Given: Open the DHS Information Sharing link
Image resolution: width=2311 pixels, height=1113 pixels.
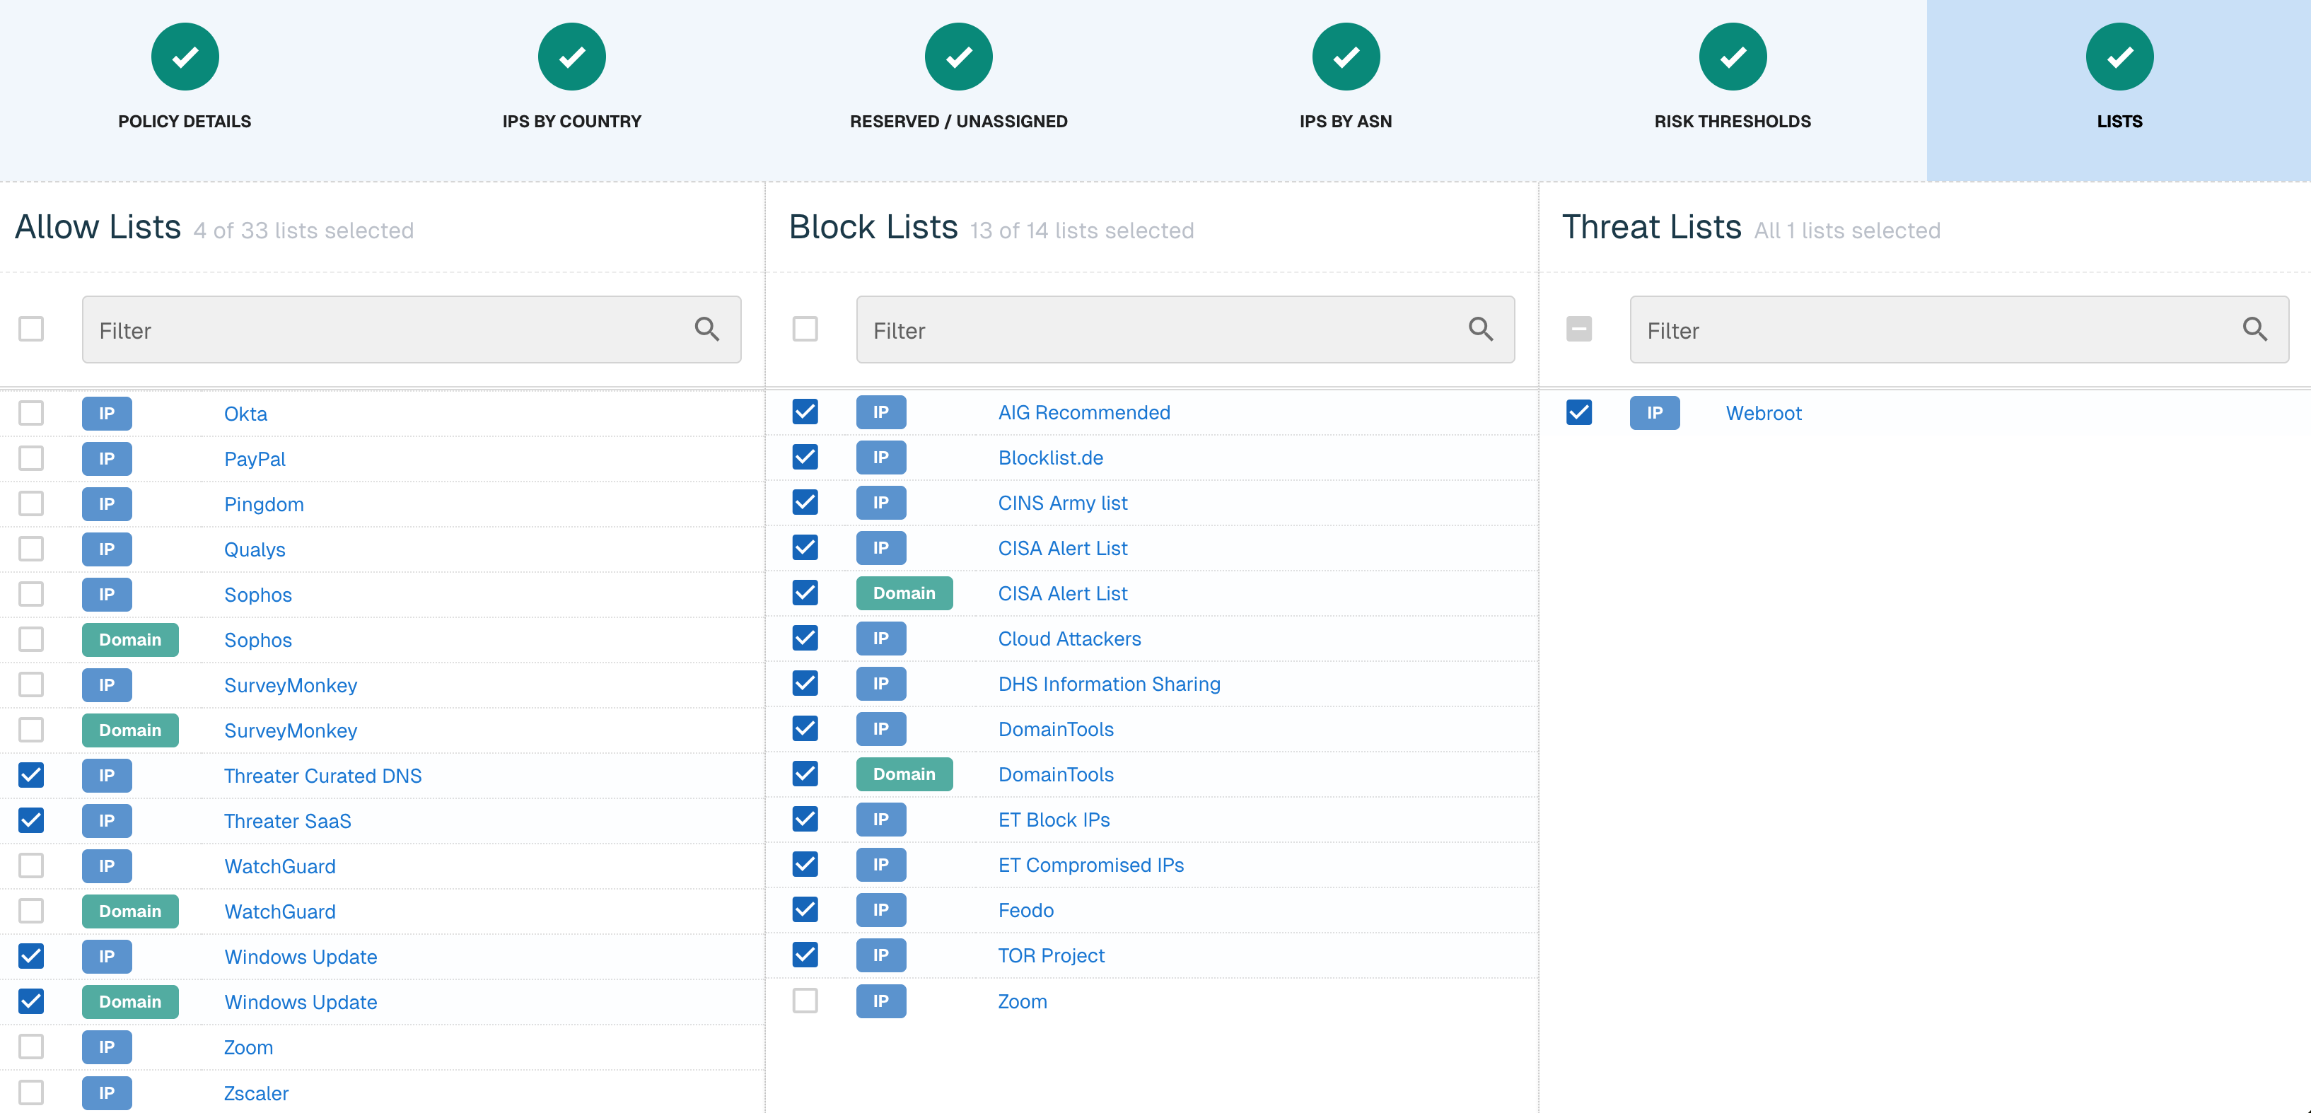Looking at the screenshot, I should [x=1109, y=683].
